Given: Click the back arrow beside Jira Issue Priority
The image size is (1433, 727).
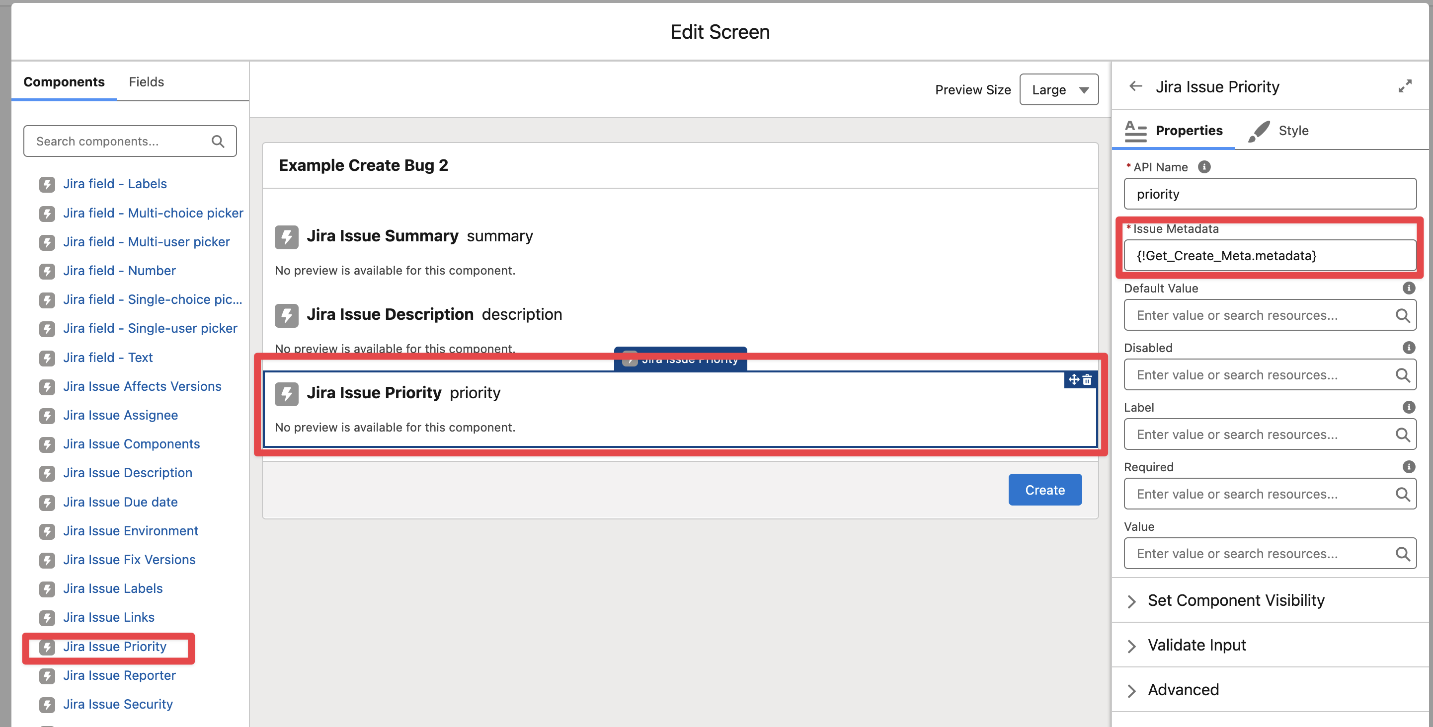Looking at the screenshot, I should pyautogui.click(x=1135, y=87).
